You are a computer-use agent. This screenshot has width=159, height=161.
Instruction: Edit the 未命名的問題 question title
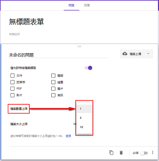[59, 55]
